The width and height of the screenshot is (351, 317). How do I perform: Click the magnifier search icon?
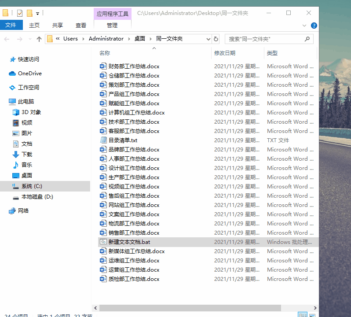pyautogui.click(x=307, y=39)
